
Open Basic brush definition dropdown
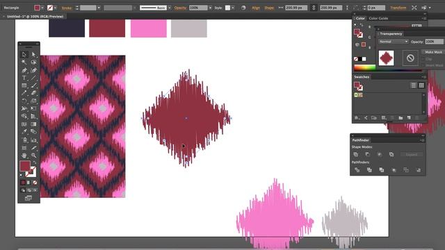[x=170, y=8]
